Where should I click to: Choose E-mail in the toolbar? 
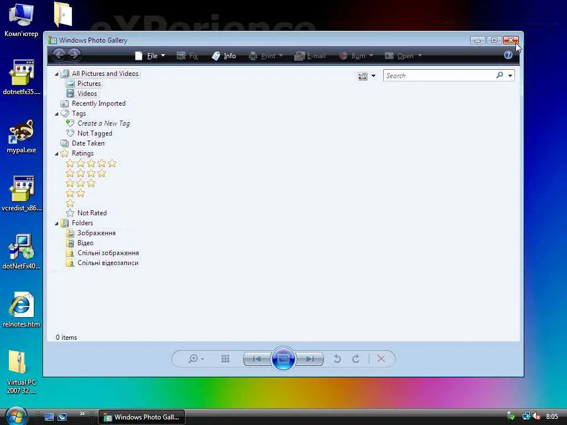pos(310,56)
